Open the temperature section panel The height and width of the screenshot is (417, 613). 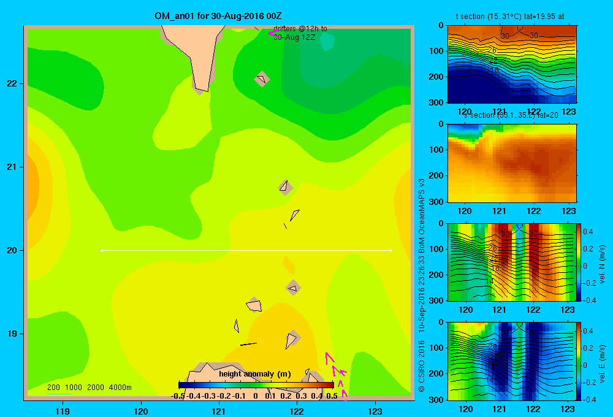click(x=512, y=64)
